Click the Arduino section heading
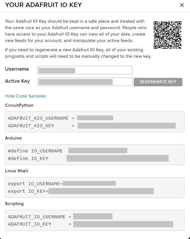The width and height of the screenshot is (190, 239). tap(13, 138)
